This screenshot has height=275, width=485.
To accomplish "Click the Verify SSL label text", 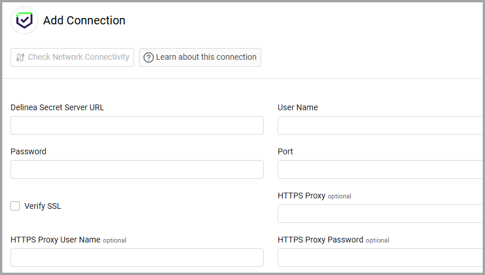I will (x=42, y=206).
